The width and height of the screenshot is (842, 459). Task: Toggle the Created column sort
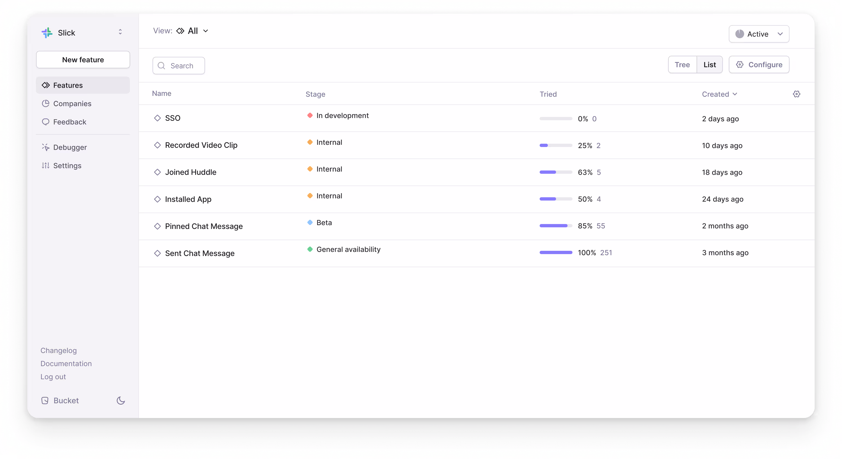pos(720,94)
